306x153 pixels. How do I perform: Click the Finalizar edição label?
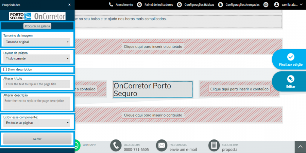tap(291, 65)
